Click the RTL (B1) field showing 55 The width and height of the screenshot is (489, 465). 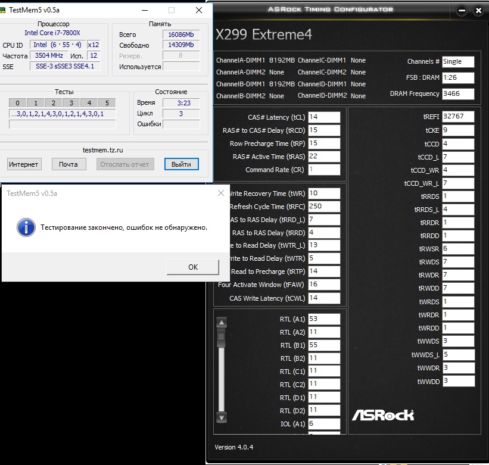tap(324, 345)
